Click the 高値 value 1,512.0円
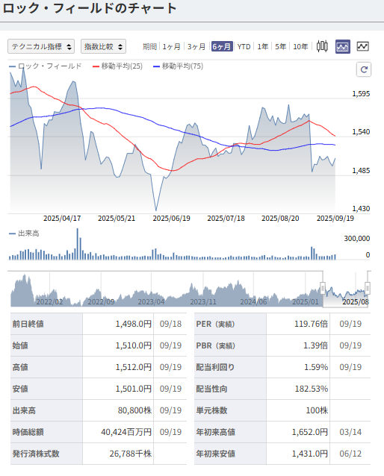 (134, 367)
